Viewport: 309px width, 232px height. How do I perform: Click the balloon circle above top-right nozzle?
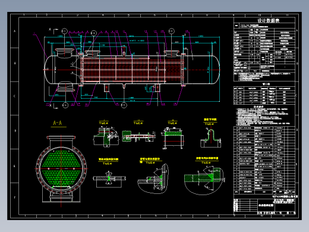coord(172,31)
